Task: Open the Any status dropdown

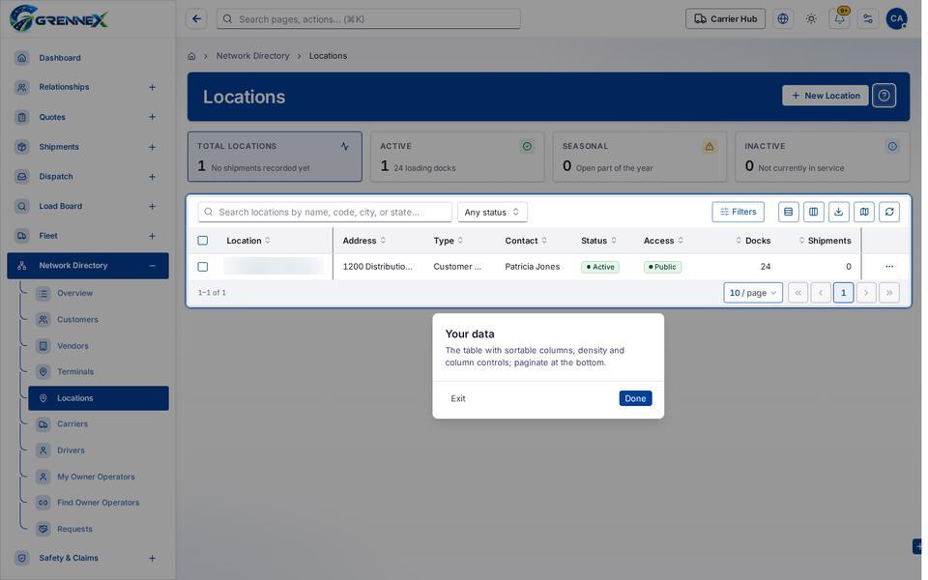Action: point(492,212)
